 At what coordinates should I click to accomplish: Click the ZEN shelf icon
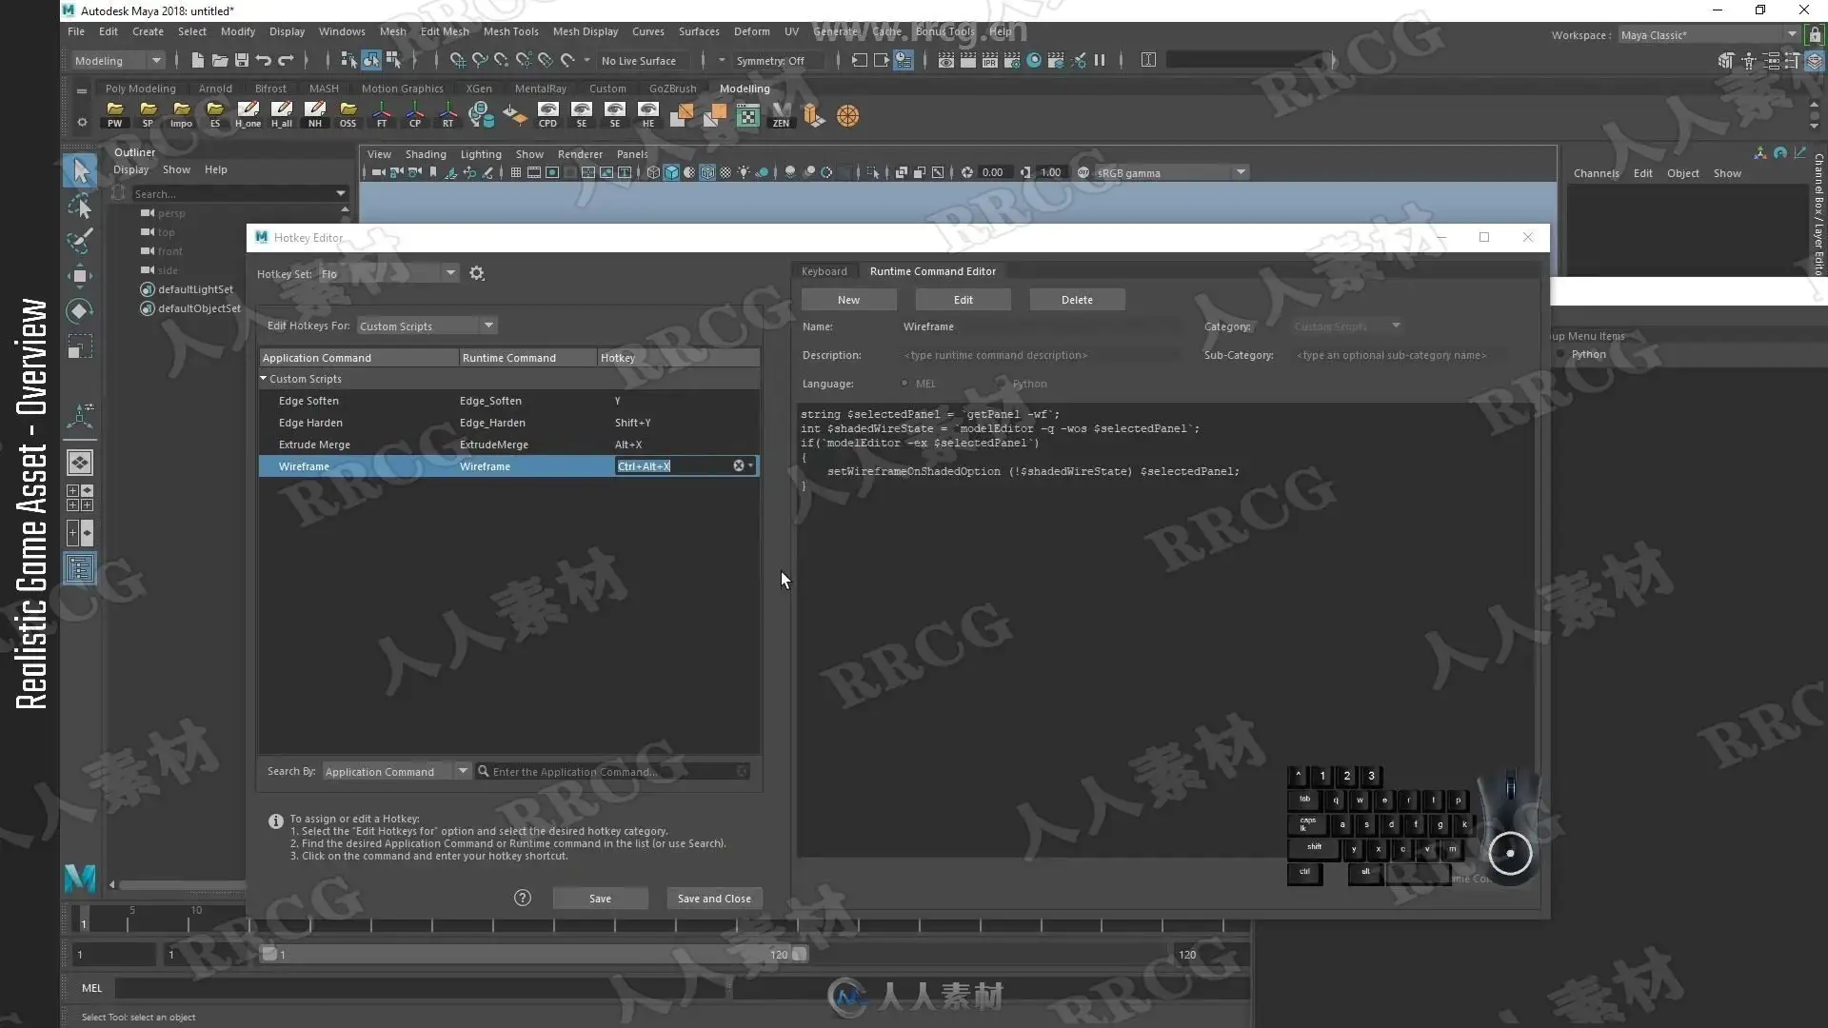click(x=781, y=115)
